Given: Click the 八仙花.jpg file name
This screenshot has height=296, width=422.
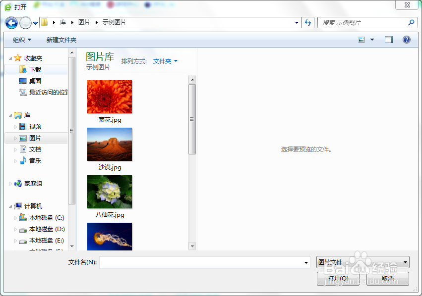Looking at the screenshot, I should coord(110,215).
